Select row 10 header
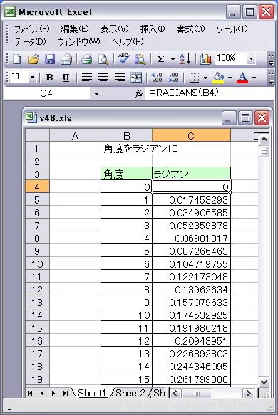The image size is (278, 415). coord(37,263)
